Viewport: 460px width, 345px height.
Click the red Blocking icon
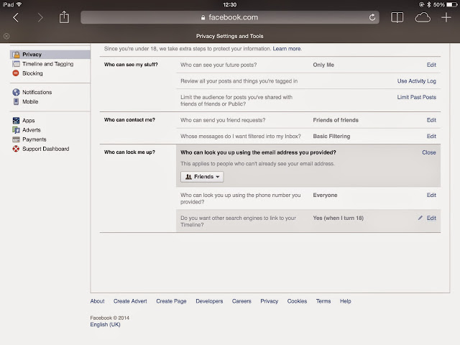[x=16, y=73]
